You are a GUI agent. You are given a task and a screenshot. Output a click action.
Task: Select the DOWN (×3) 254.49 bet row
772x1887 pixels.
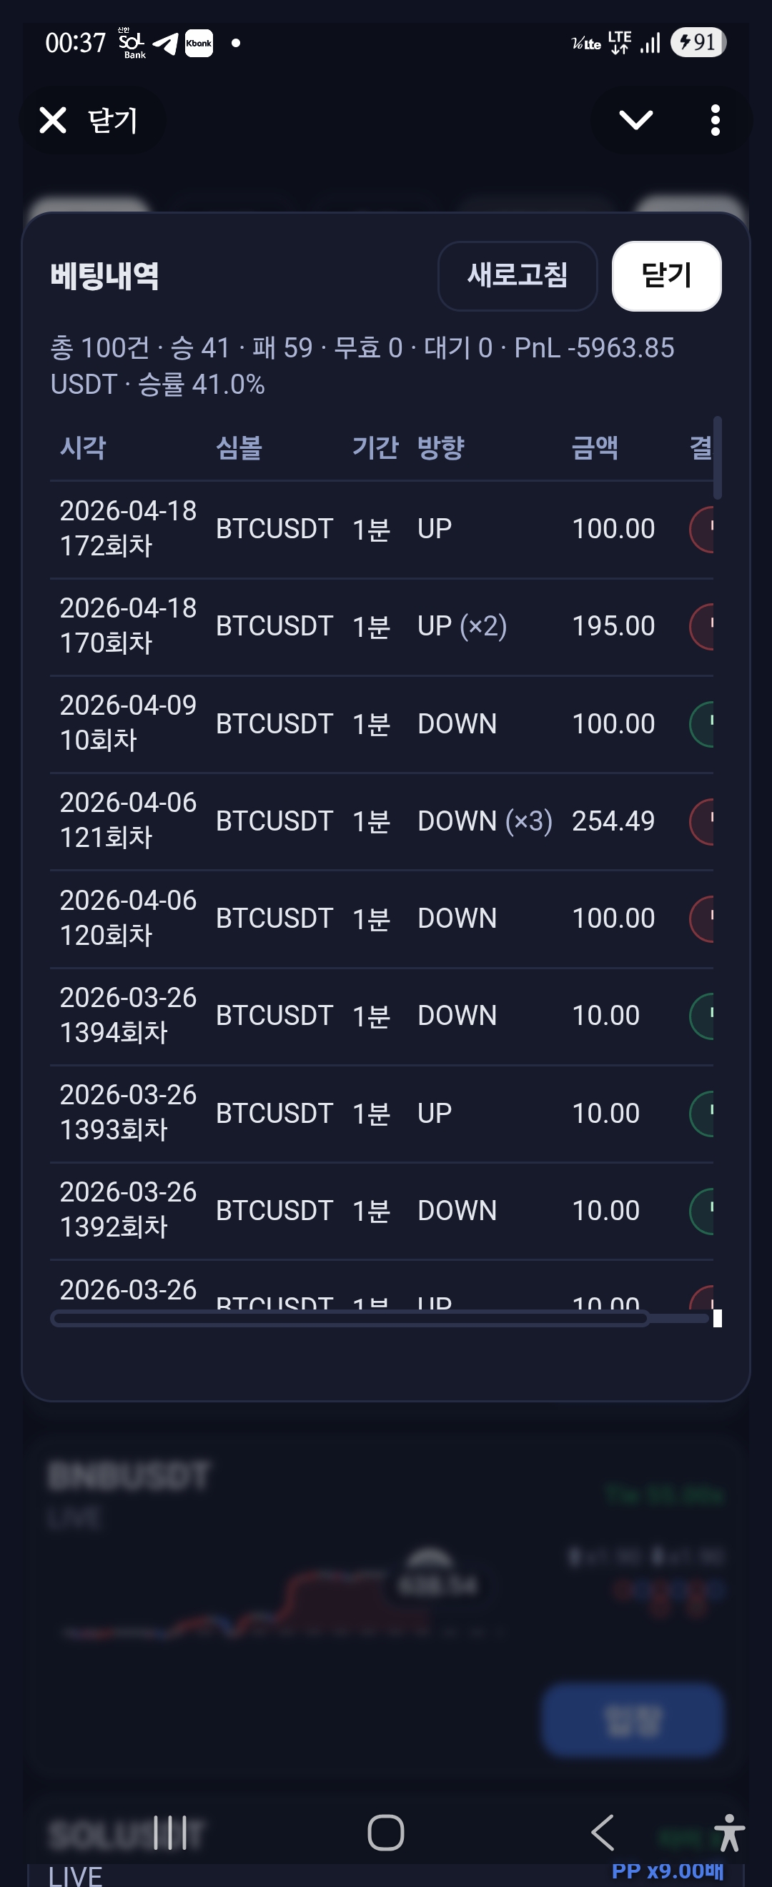click(x=381, y=821)
